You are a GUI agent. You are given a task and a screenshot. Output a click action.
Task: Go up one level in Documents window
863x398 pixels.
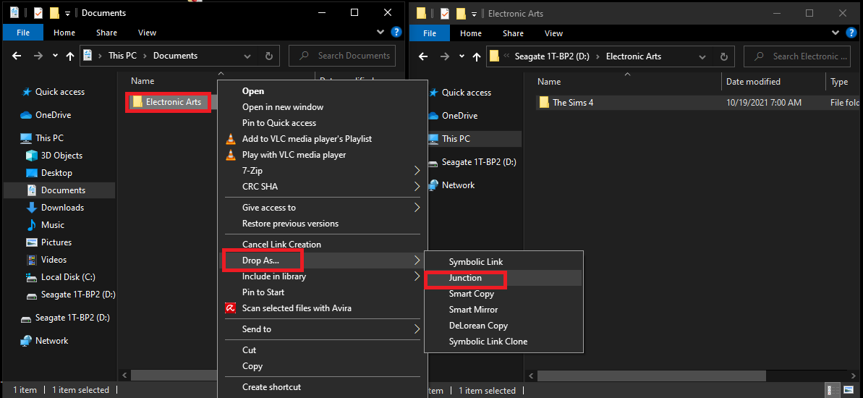(70, 56)
